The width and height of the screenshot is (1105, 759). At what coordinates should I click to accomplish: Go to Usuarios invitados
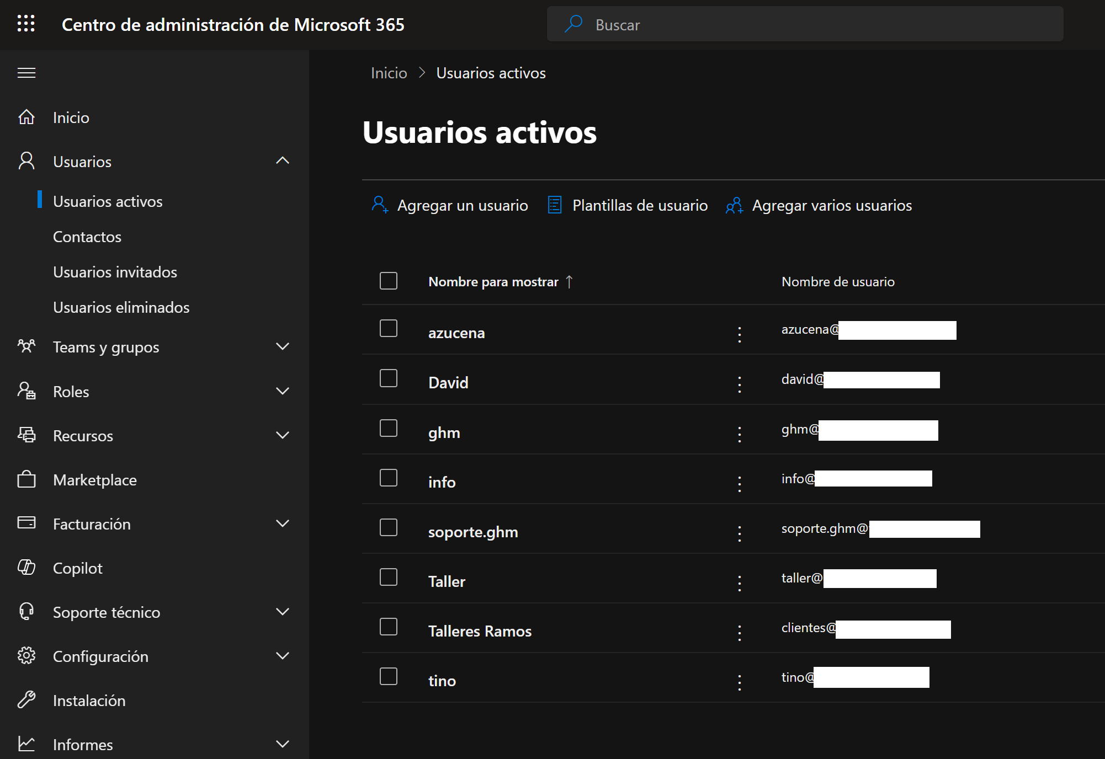pyautogui.click(x=115, y=272)
